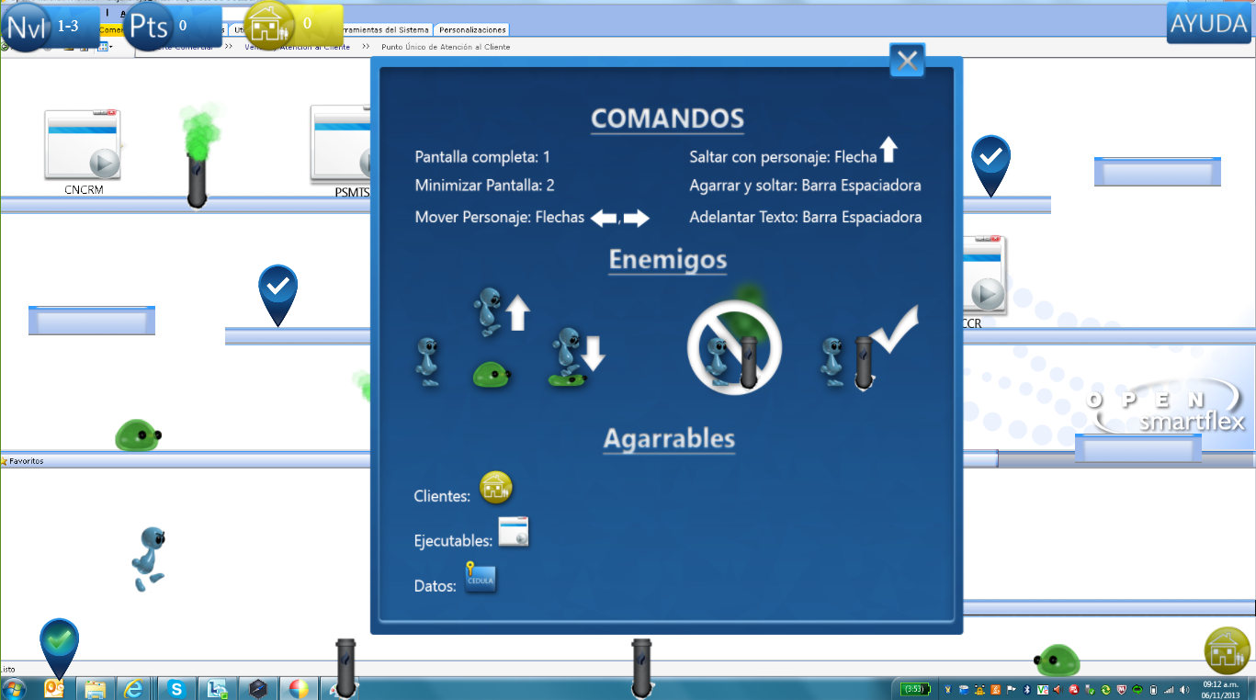Select the CNCRM executable window icon

[83, 145]
